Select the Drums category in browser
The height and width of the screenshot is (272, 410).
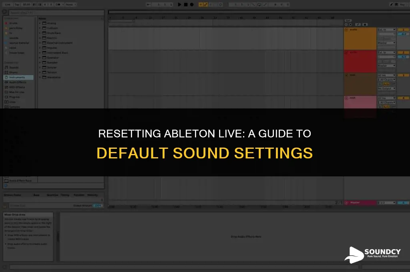(x=11, y=72)
